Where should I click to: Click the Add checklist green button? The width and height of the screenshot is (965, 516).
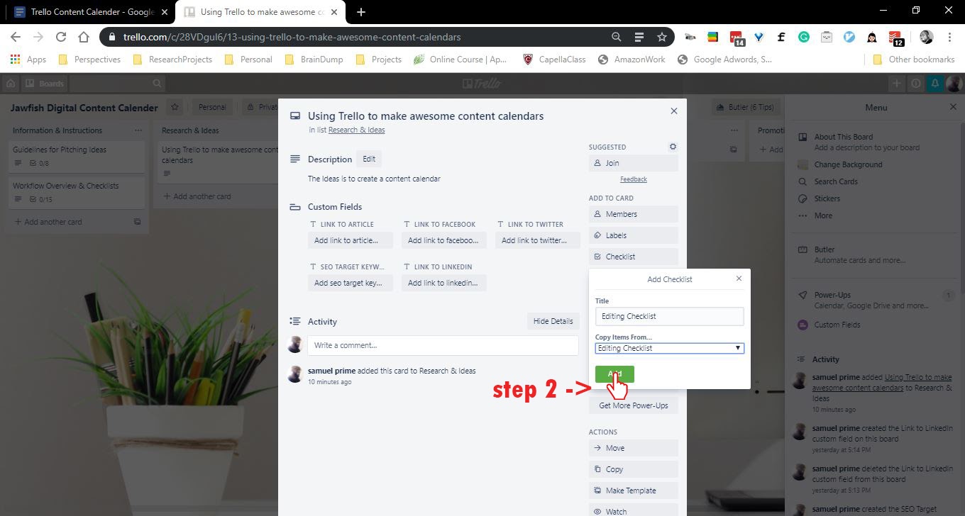click(614, 374)
